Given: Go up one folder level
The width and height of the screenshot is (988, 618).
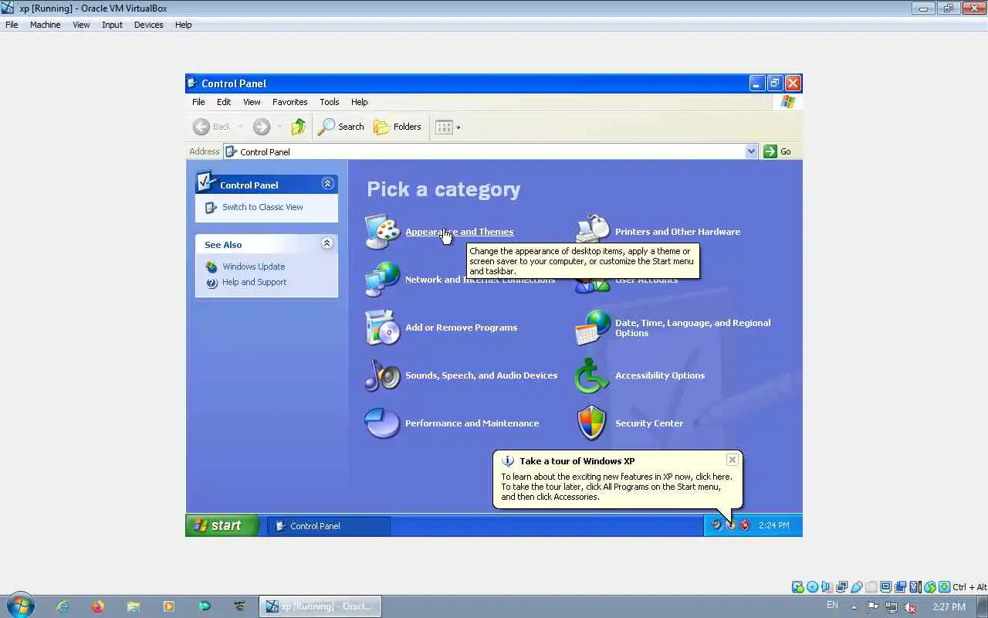Looking at the screenshot, I should 298,127.
